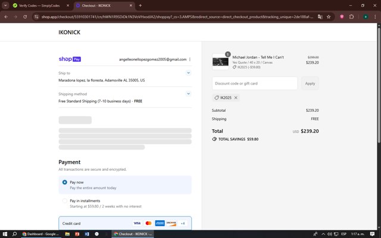Click the page vertical scrollbar
The height and width of the screenshot is (238, 381).
click(x=379, y=85)
